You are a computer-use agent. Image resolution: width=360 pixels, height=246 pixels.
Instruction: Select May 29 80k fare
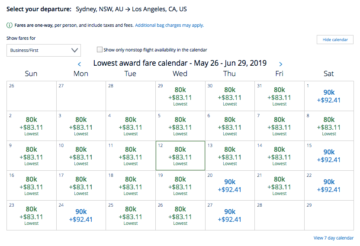[x=180, y=96]
